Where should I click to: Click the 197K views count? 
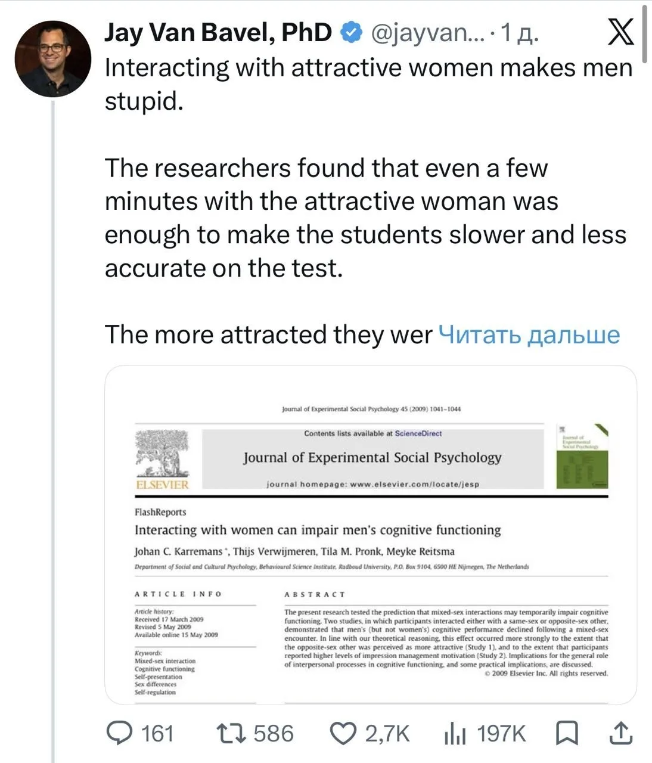[x=501, y=734]
